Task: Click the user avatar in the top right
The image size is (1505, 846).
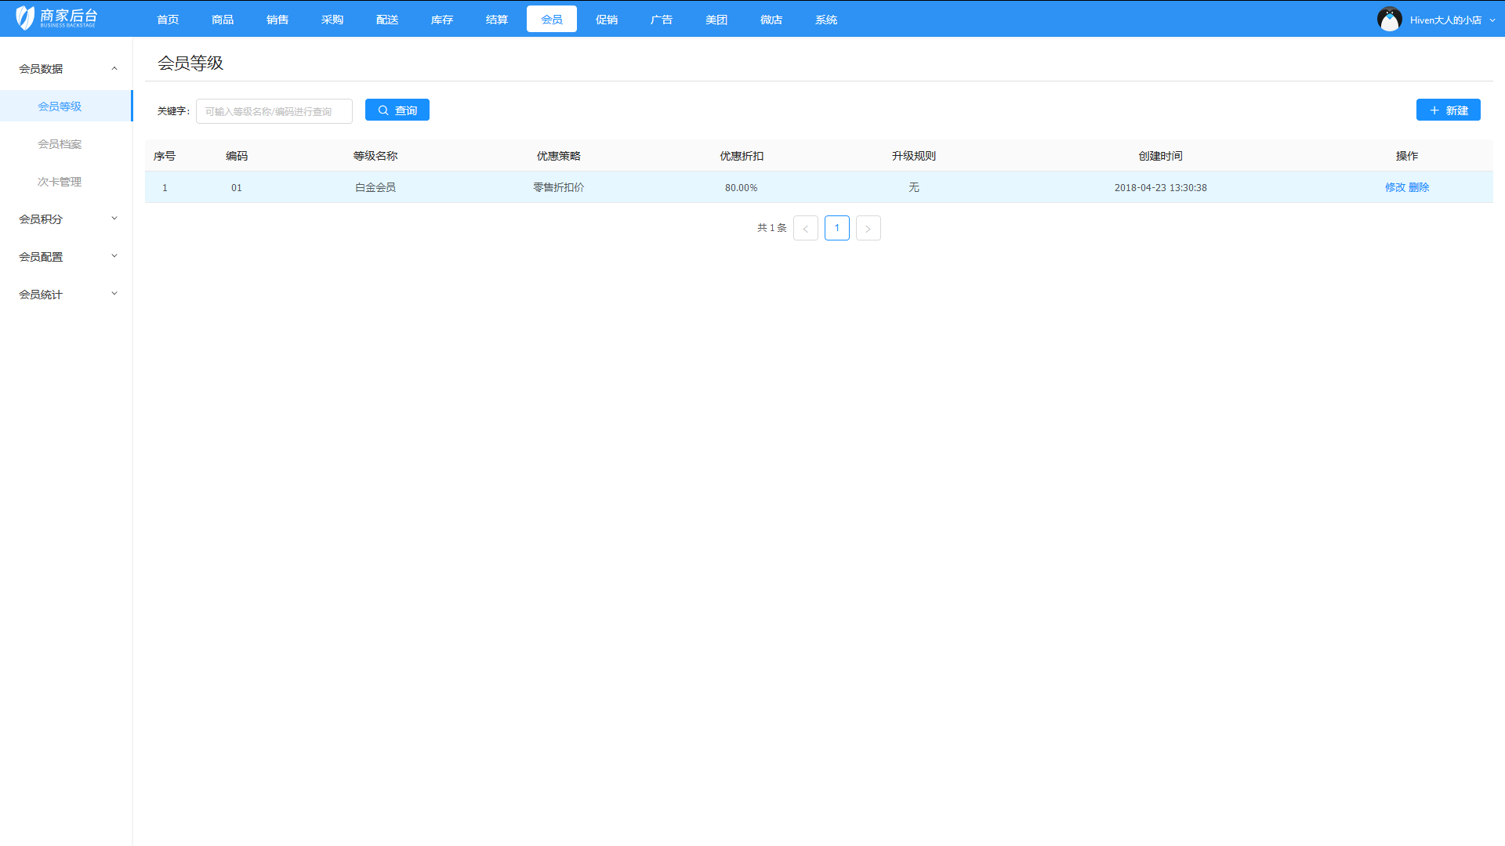Action: [x=1389, y=19]
